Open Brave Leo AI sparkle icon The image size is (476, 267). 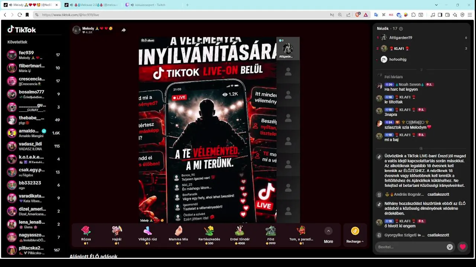(455, 15)
